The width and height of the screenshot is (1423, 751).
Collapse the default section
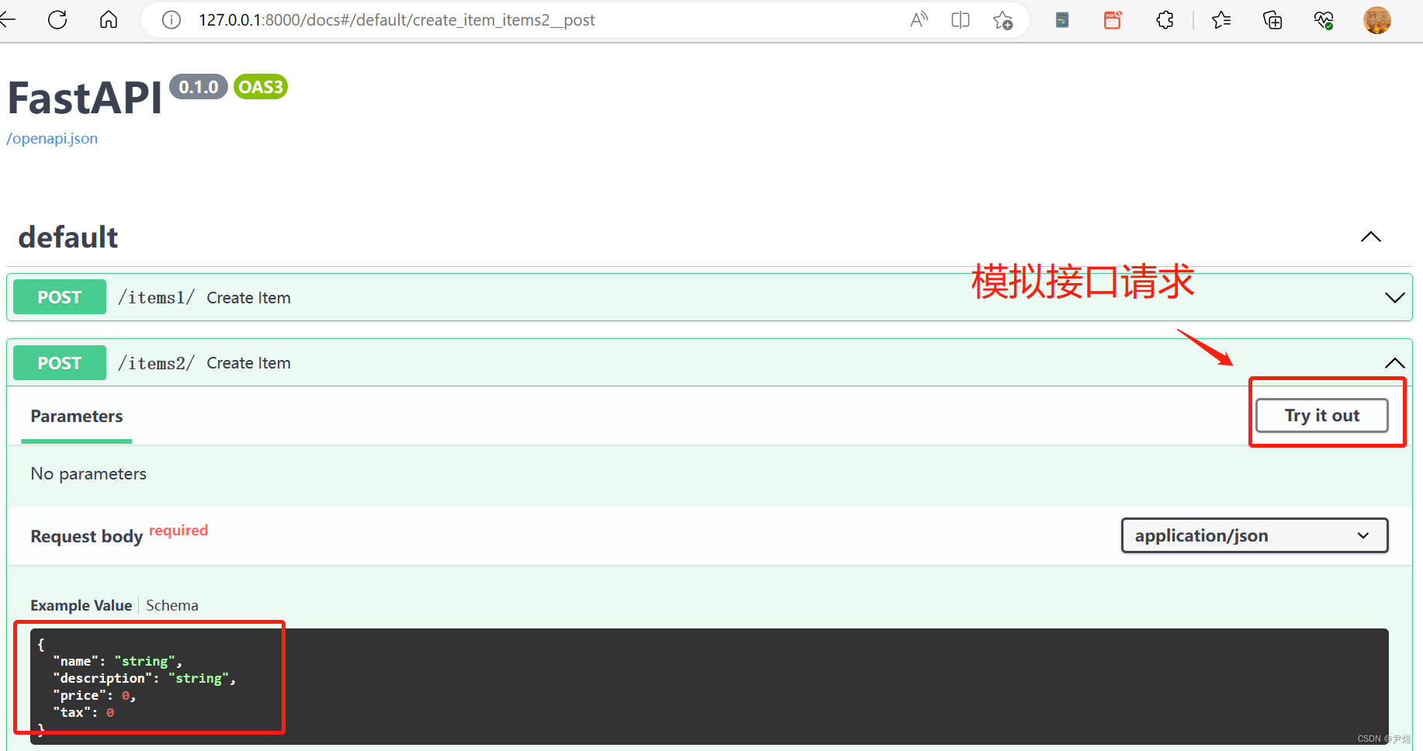1371,237
